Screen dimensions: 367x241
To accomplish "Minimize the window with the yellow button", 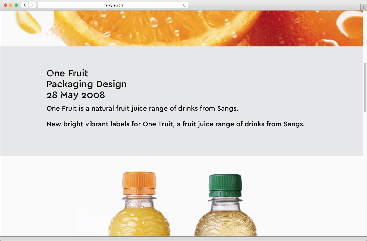I will coord(11,5).
